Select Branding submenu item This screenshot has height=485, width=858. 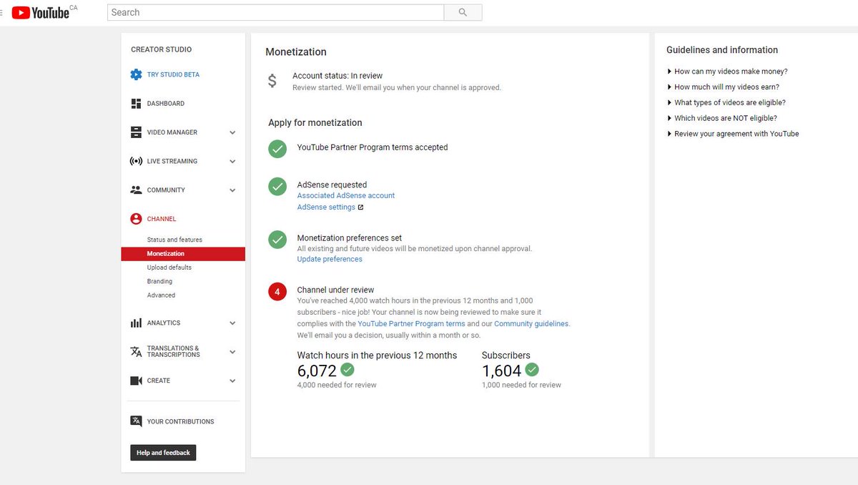[159, 281]
